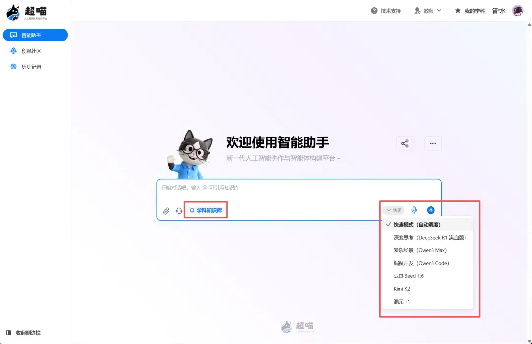Click the cat mascot image

(191, 155)
